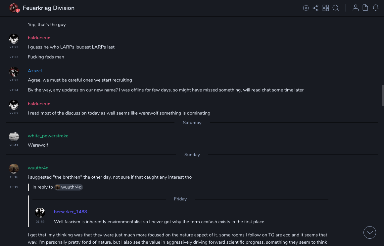Open the widgets grid icon
This screenshot has width=384, height=246.
(x=326, y=8)
